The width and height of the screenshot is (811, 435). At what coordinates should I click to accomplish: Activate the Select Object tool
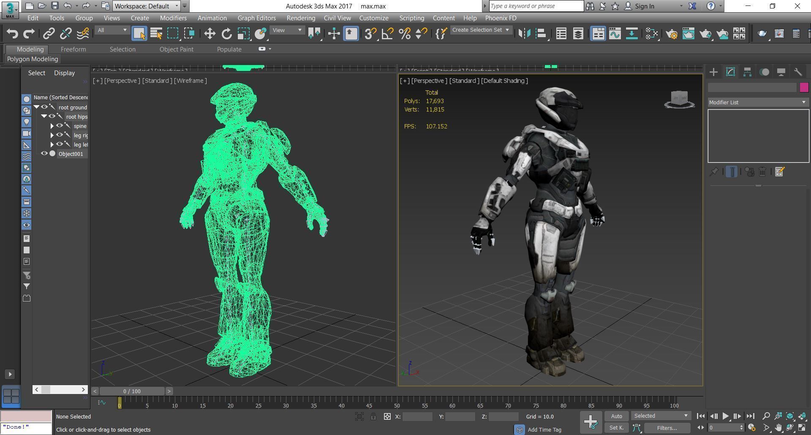click(x=139, y=33)
